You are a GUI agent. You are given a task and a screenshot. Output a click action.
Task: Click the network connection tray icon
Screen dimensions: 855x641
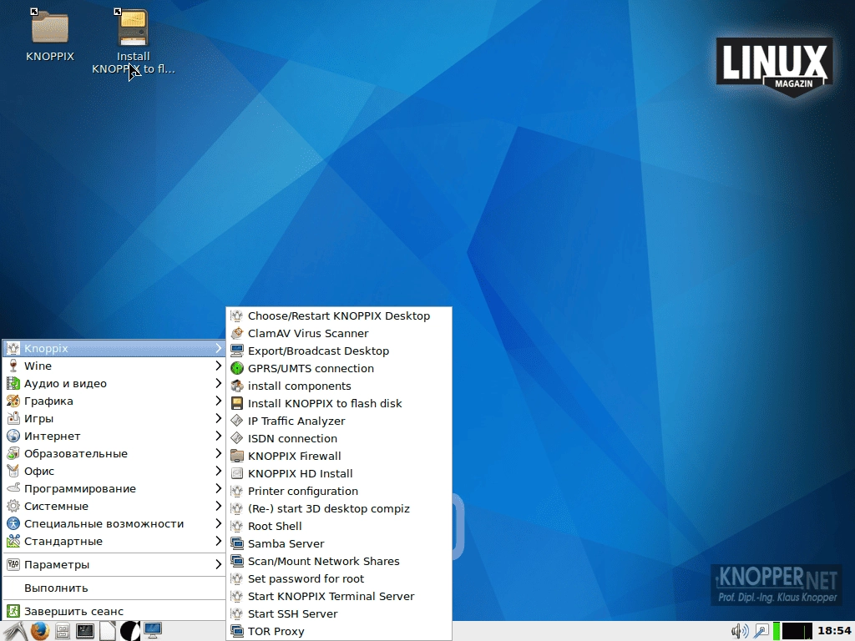761,631
